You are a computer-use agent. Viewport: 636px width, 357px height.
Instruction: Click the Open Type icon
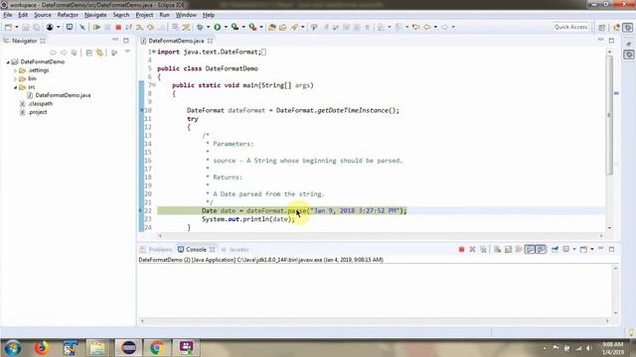(271, 27)
